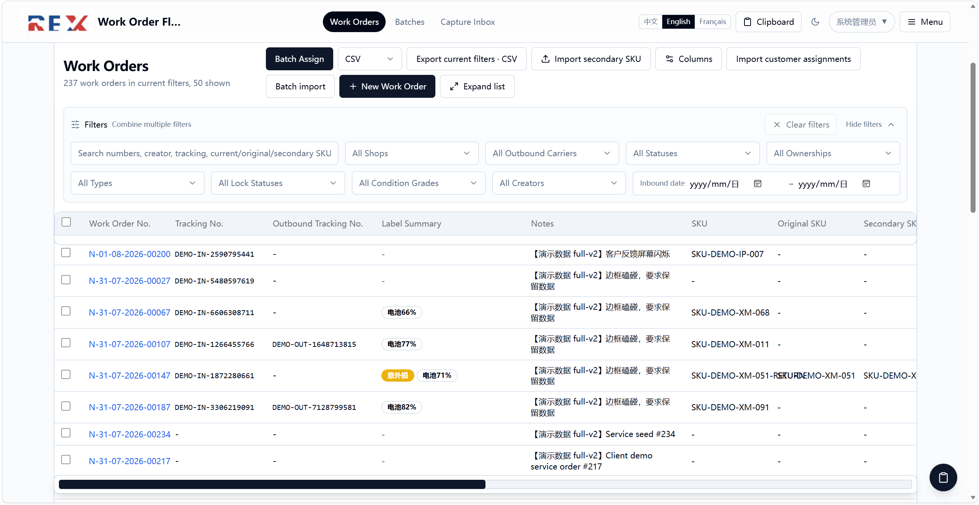Click the work order search field

[x=204, y=153]
